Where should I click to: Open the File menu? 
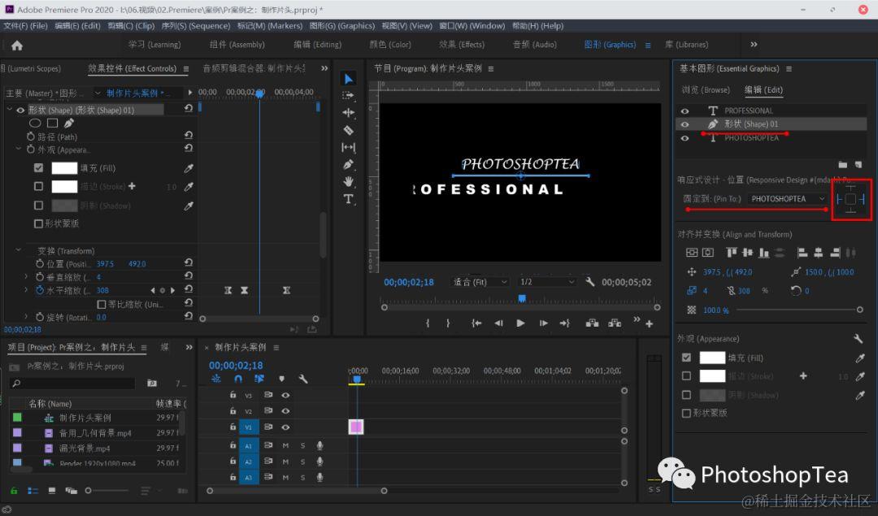tap(26, 26)
